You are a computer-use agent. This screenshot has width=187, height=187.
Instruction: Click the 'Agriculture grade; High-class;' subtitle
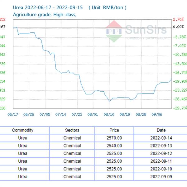point(45,15)
